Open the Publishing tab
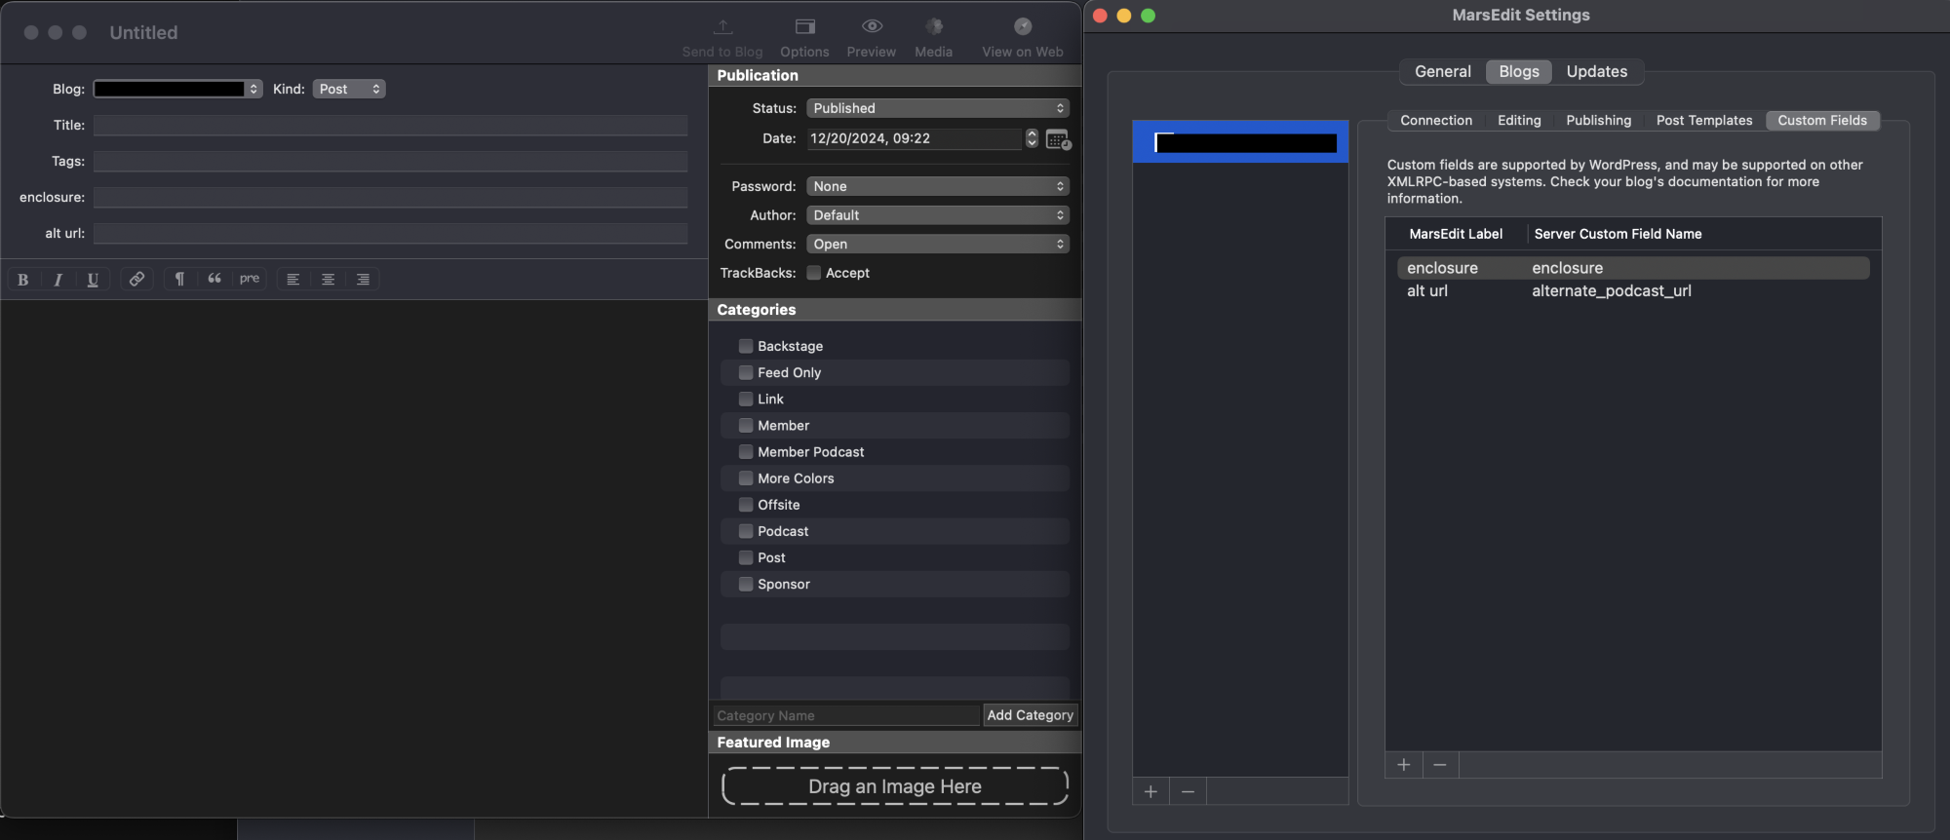1950x840 pixels. [x=1599, y=120]
